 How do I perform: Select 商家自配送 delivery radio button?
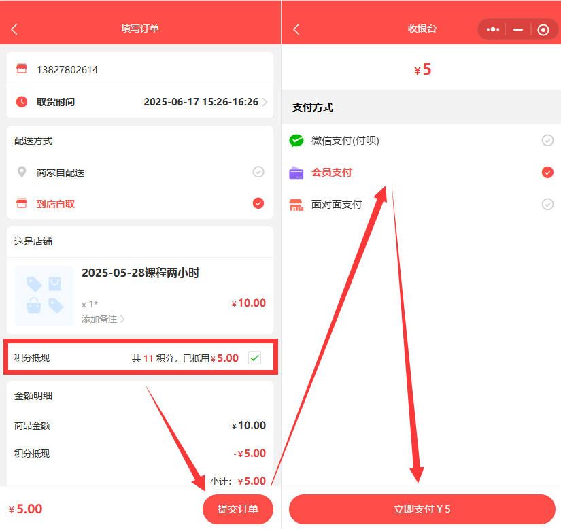tap(258, 172)
